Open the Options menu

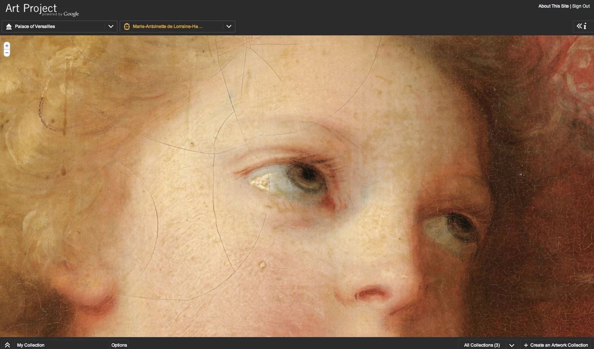tap(119, 345)
